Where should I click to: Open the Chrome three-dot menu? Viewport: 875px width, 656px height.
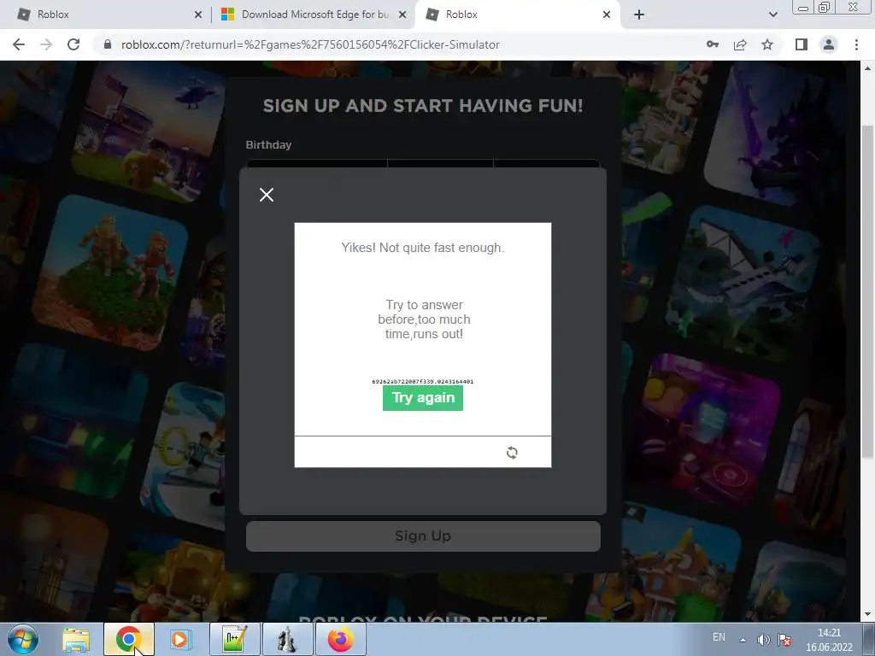pos(856,44)
